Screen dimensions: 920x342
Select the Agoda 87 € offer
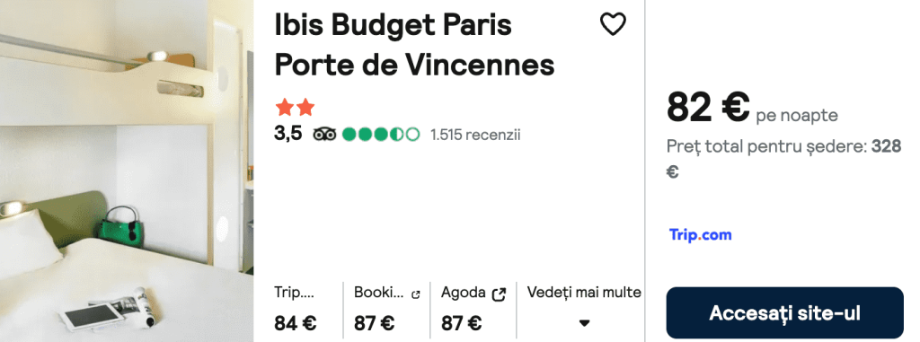(x=474, y=308)
